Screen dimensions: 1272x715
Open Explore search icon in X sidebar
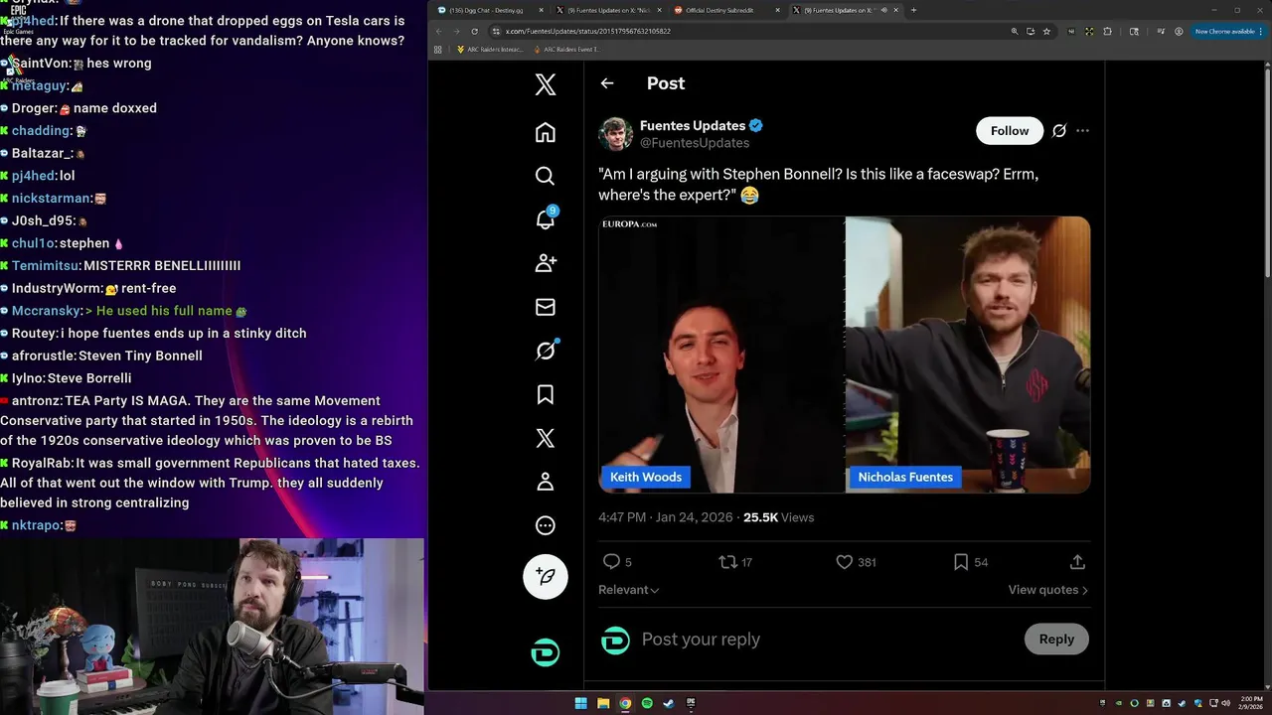(x=546, y=176)
